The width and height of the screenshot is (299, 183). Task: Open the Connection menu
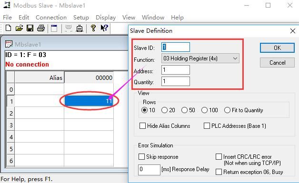point(51,18)
